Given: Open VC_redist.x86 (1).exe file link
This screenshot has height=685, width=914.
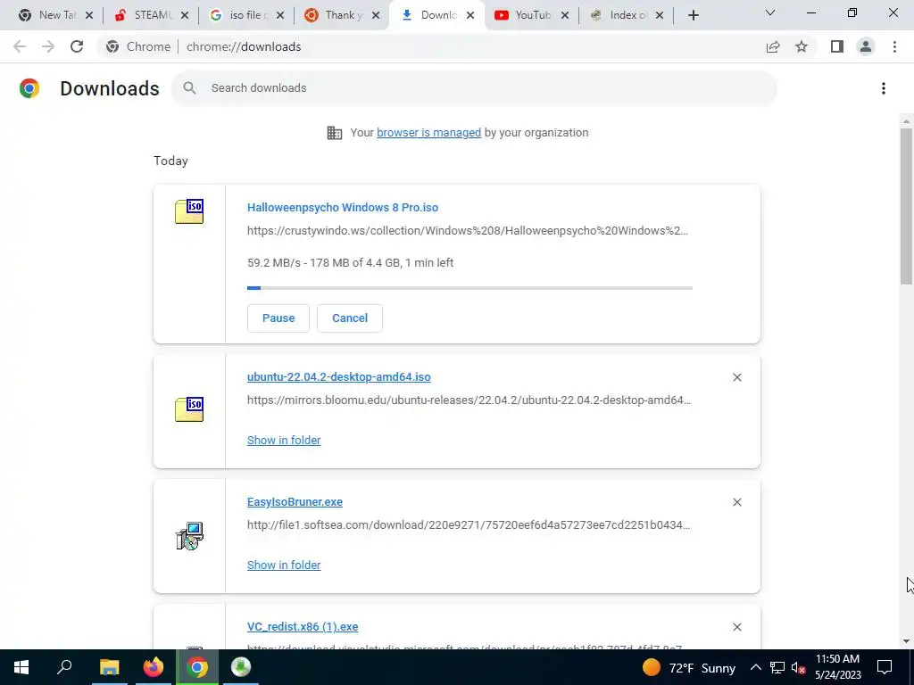Looking at the screenshot, I should 303,627.
